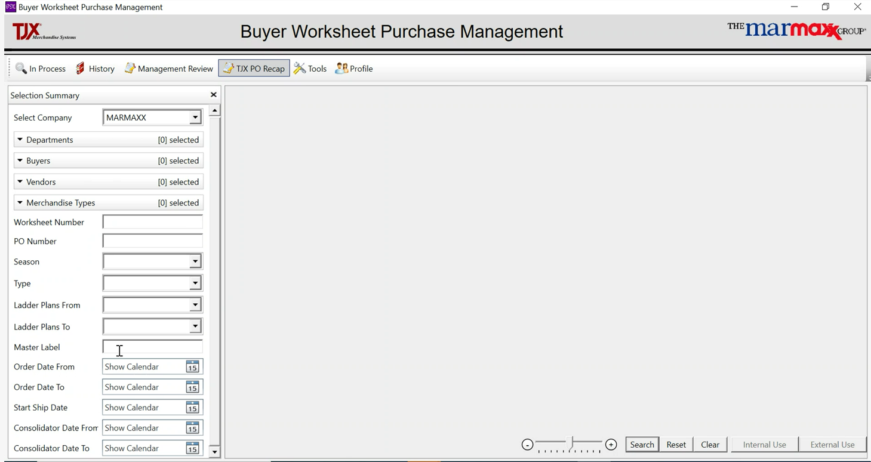This screenshot has width=871, height=462.
Task: Click the Reset button
Action: pyautogui.click(x=676, y=445)
